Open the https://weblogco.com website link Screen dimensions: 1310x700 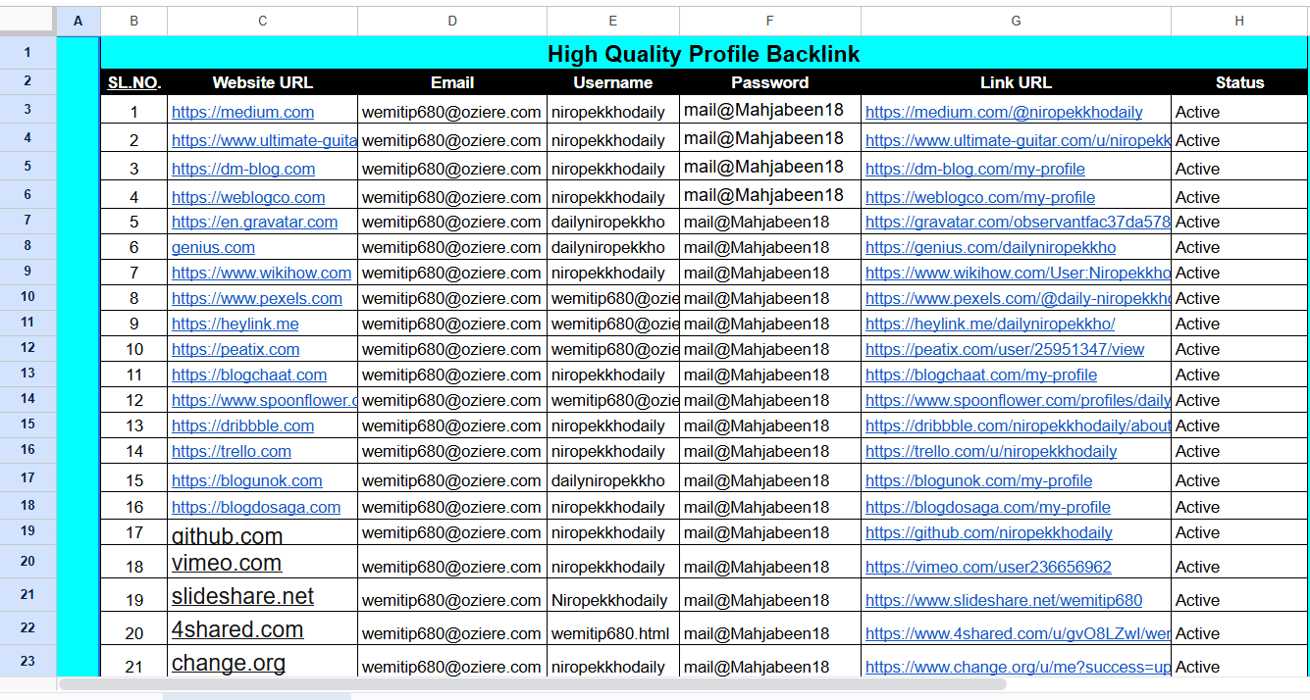248,197
